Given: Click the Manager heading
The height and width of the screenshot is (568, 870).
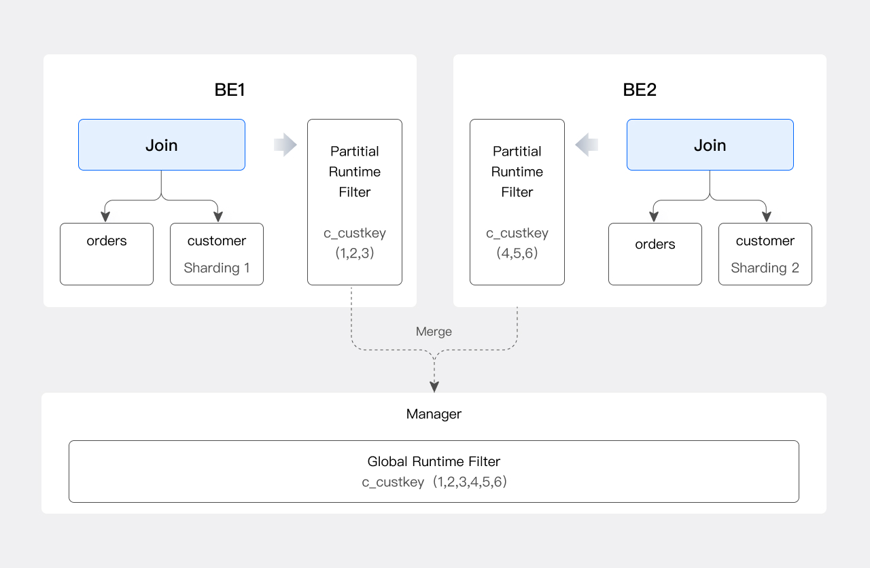Looking at the screenshot, I should [434, 414].
